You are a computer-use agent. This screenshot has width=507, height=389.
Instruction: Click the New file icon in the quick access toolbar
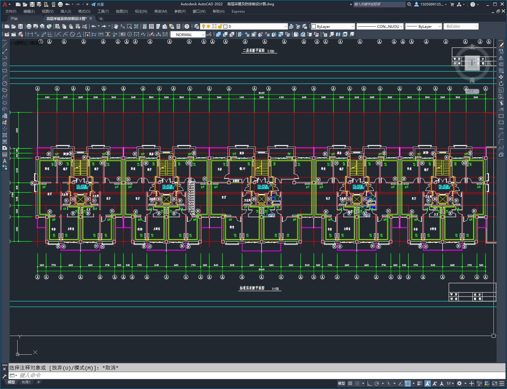click(18, 4)
